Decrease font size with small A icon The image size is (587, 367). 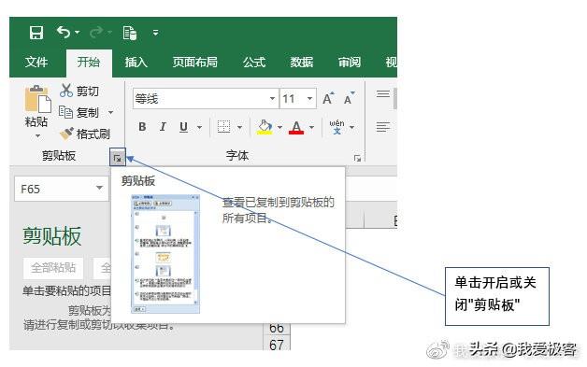[349, 98]
